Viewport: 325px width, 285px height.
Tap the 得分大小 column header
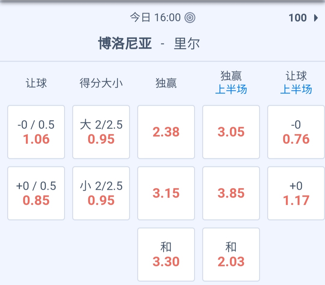pyautogui.click(x=101, y=83)
